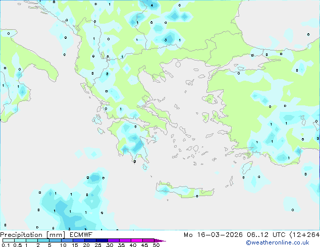Click the 25–30 mm navy legend segment
Screen dimensions: 320x247
(x=102, y=240)
